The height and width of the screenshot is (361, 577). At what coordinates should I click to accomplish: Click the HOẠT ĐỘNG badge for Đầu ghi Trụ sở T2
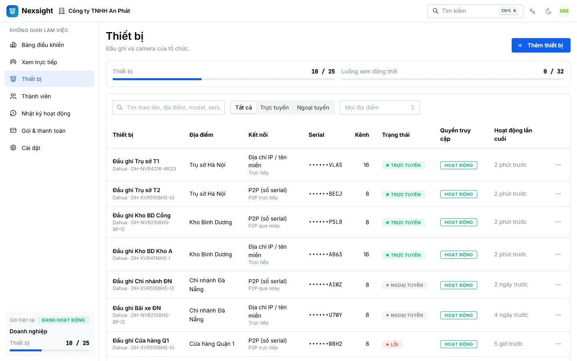459,194
